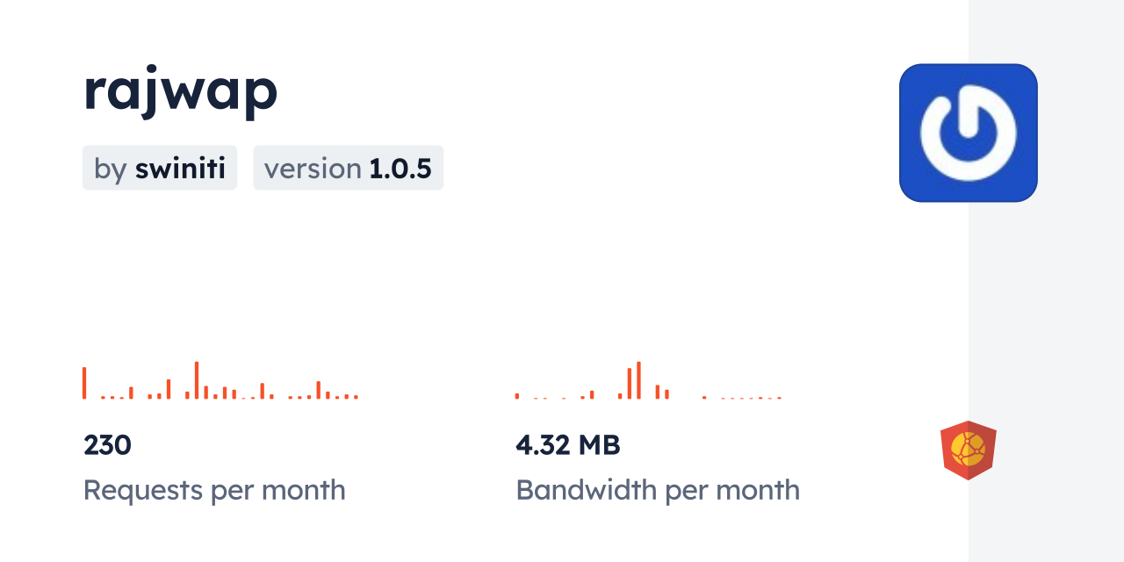
Task: Click the "by swiniti" author badge
Action: pos(160,168)
